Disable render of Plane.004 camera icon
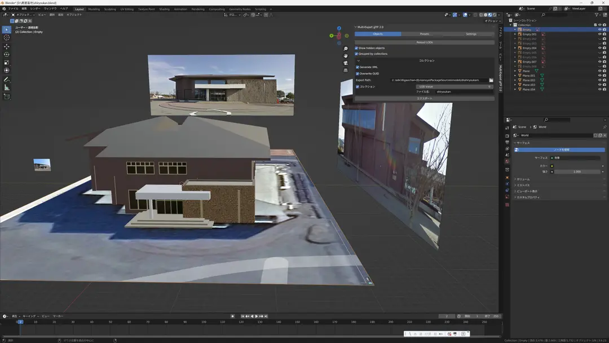Image resolution: width=609 pixels, height=343 pixels. (604, 89)
